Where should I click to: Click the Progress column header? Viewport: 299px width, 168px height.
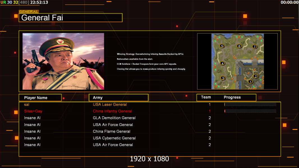click(232, 97)
